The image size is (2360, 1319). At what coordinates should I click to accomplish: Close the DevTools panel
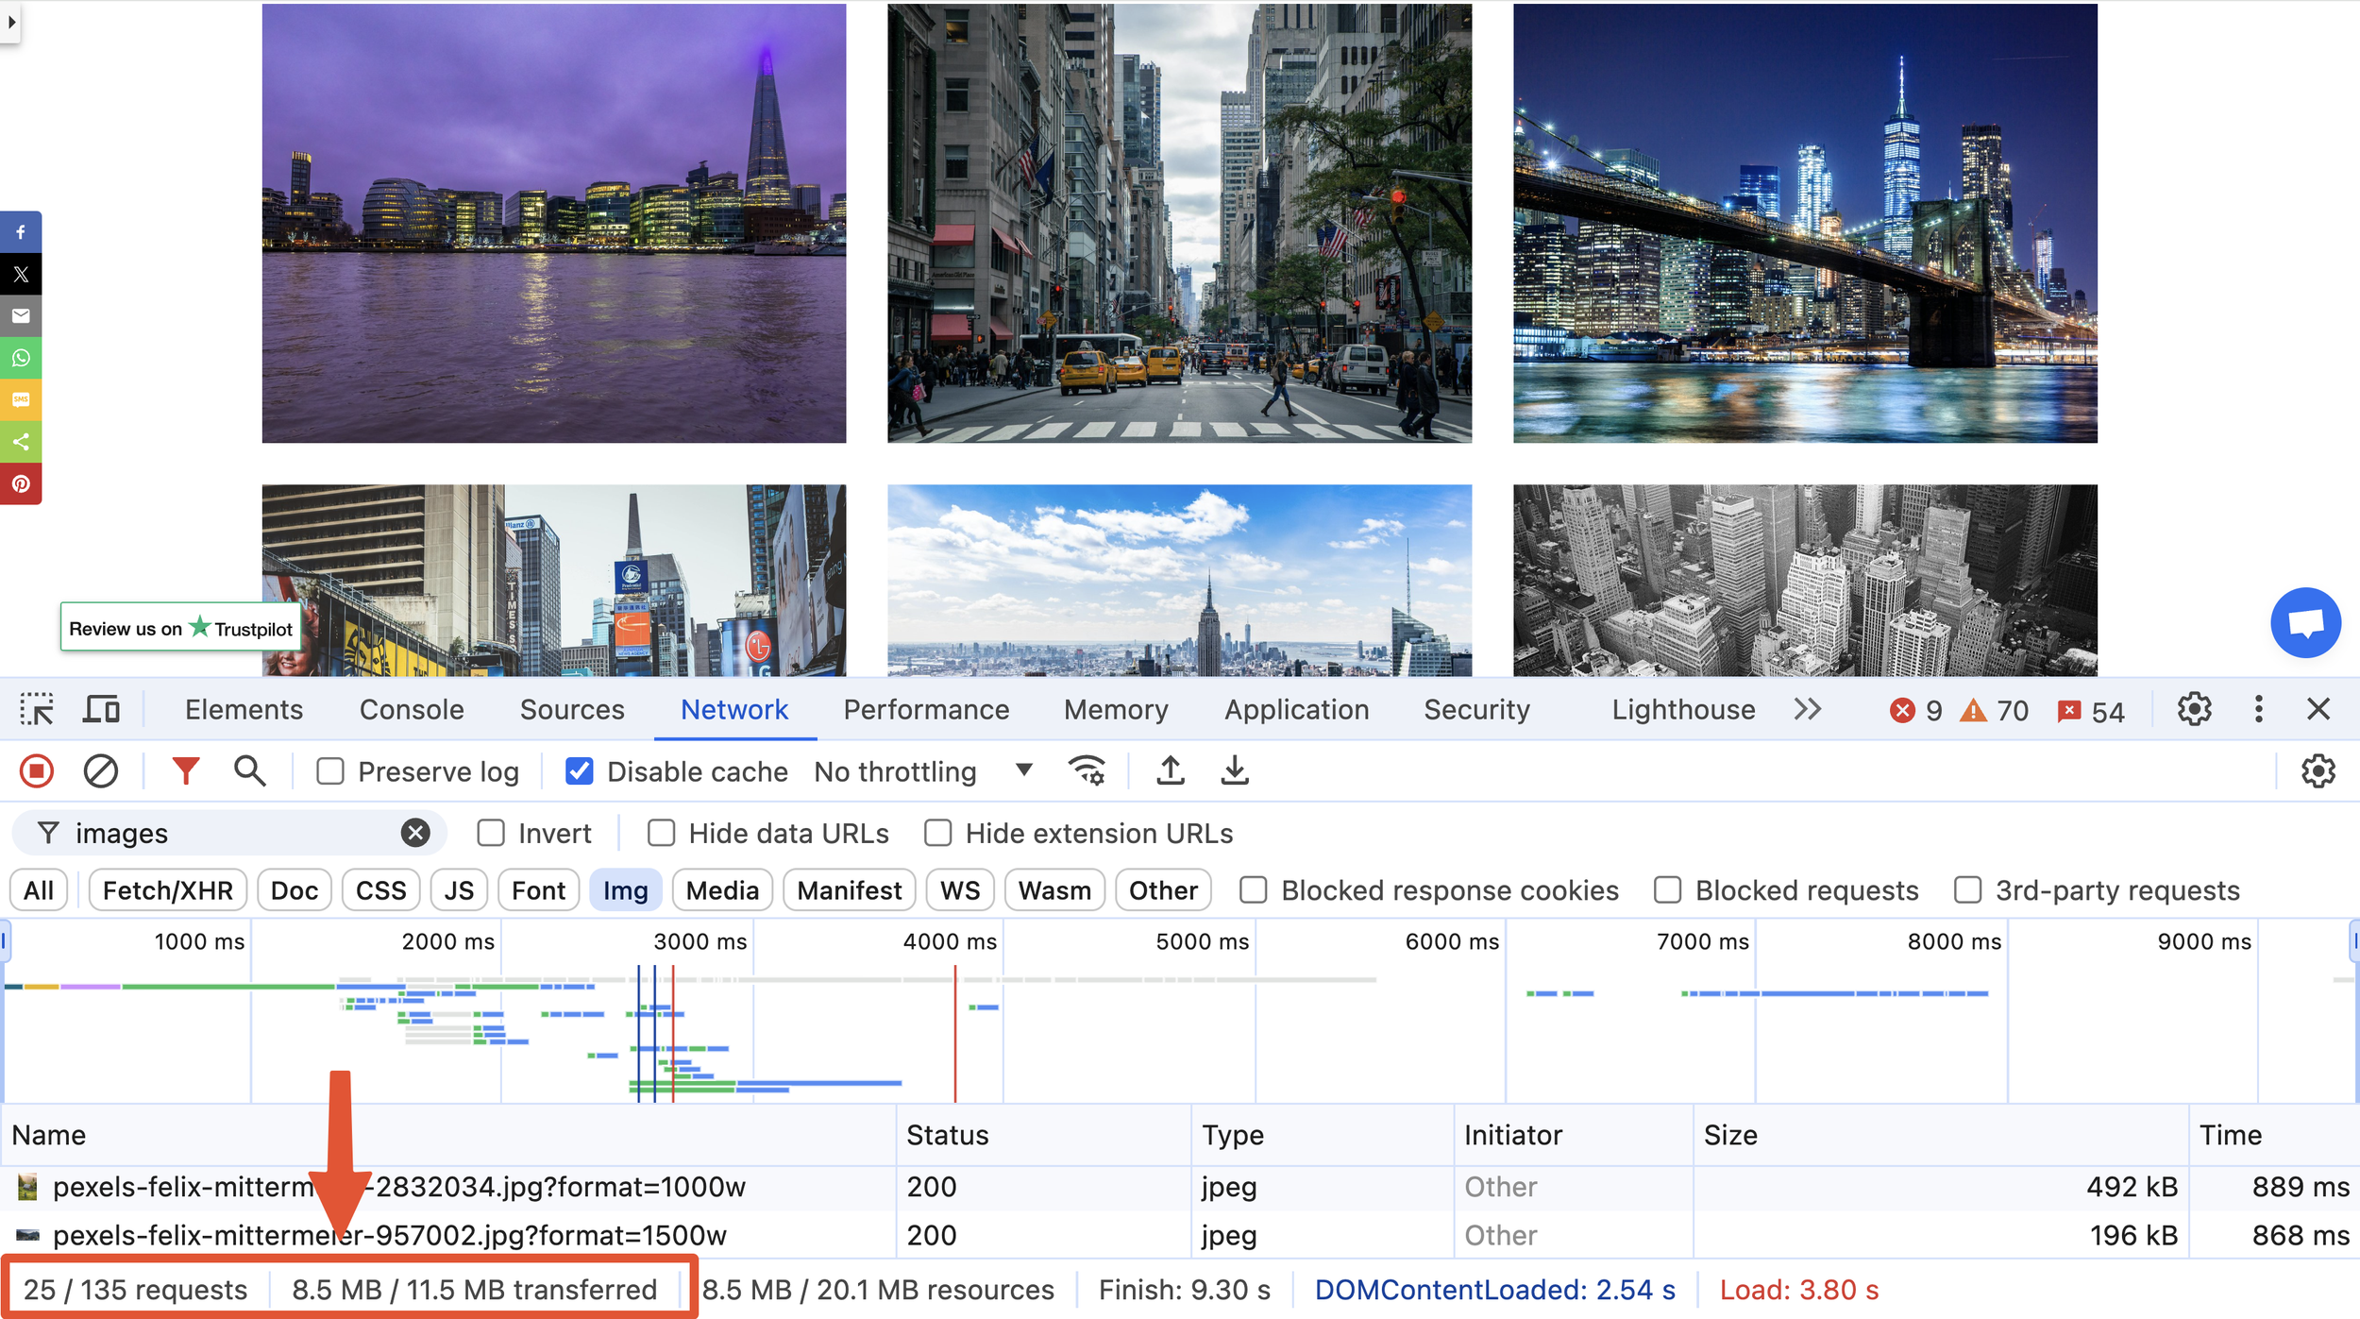click(x=2318, y=709)
